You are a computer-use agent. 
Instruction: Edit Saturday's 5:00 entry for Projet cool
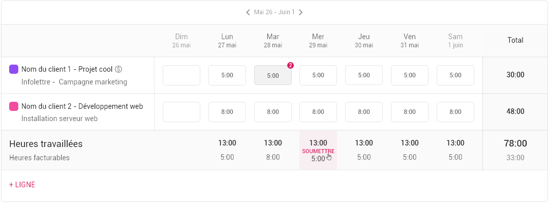point(455,75)
